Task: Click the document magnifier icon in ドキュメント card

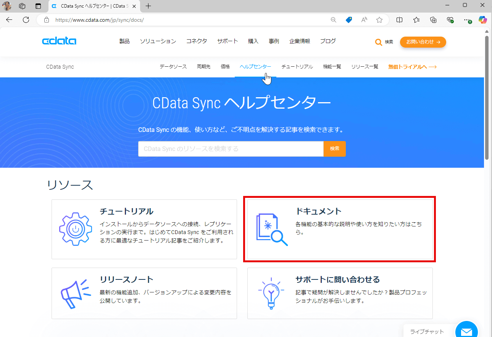Action: [x=272, y=229]
